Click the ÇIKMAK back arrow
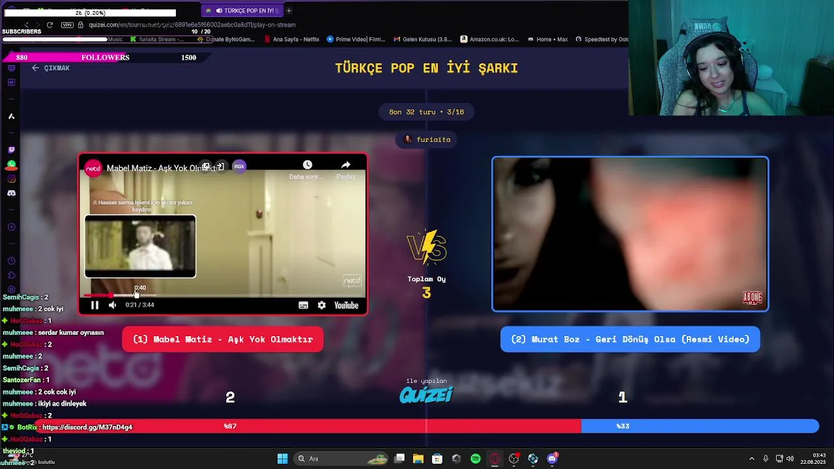834x469 pixels. coord(36,68)
